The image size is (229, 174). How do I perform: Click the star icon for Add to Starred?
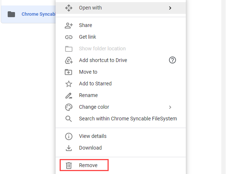coord(69,84)
